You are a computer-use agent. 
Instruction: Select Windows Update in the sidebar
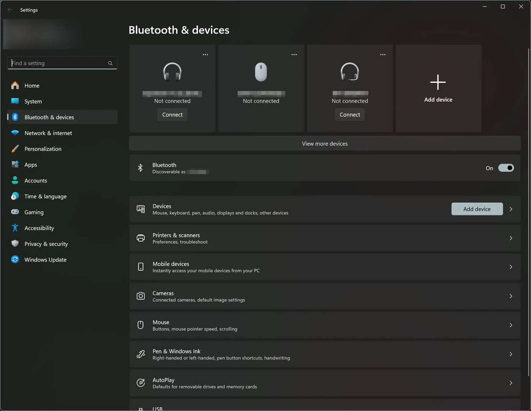[62, 259]
